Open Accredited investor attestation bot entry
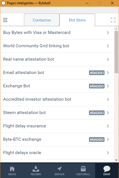The width and height of the screenshot is (119, 178). [57, 100]
